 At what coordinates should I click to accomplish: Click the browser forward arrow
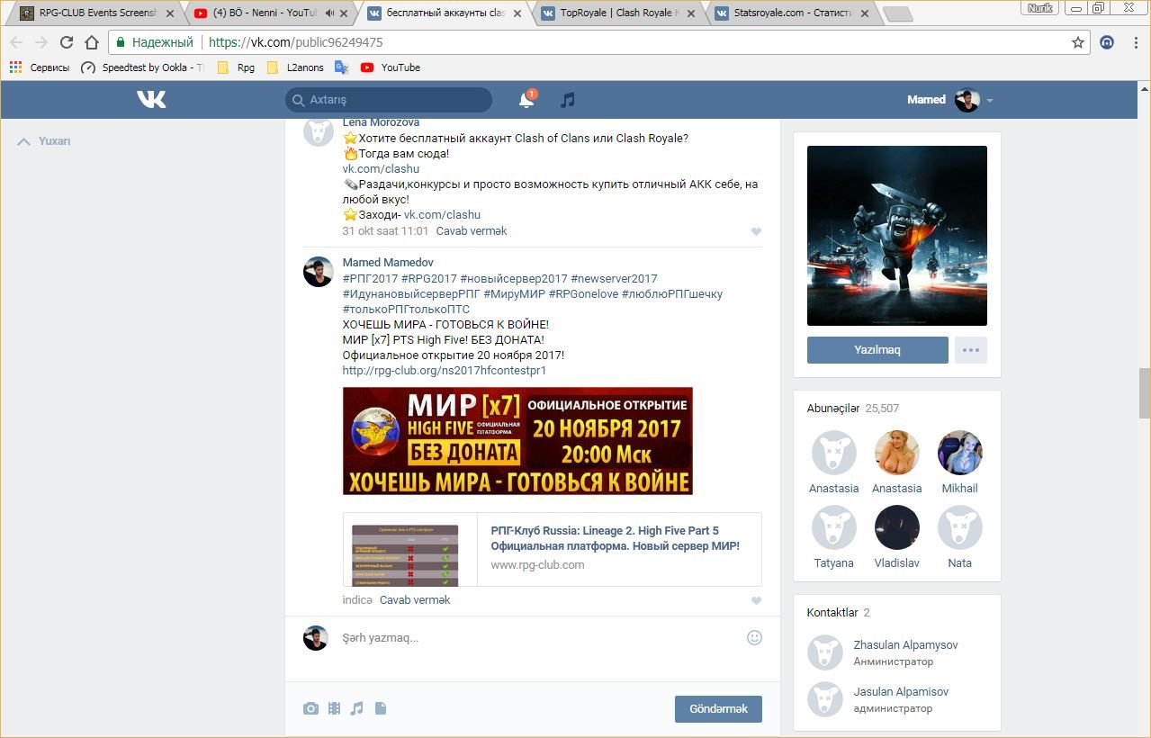[41, 42]
